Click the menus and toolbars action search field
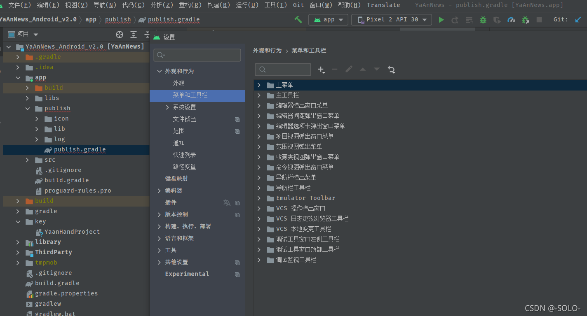 [x=283, y=70]
